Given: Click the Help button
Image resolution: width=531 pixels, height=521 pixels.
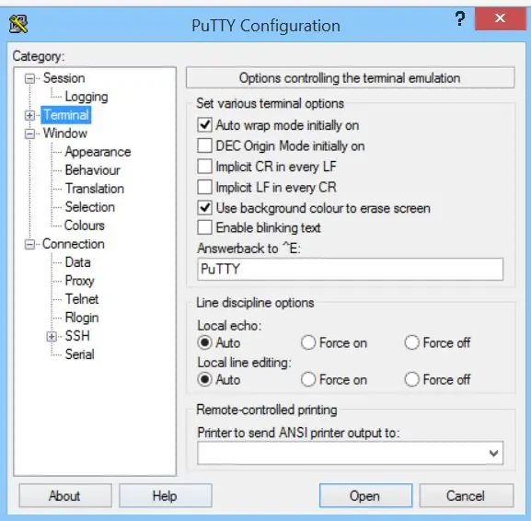Looking at the screenshot, I should point(166,496).
